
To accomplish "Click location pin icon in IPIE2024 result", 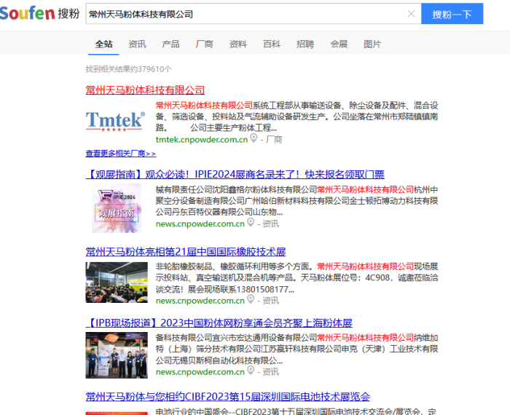I will click(x=251, y=223).
